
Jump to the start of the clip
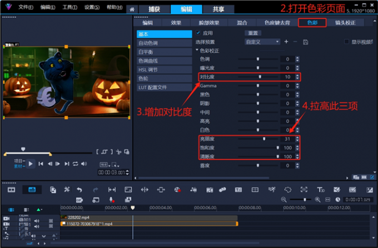click(41, 164)
